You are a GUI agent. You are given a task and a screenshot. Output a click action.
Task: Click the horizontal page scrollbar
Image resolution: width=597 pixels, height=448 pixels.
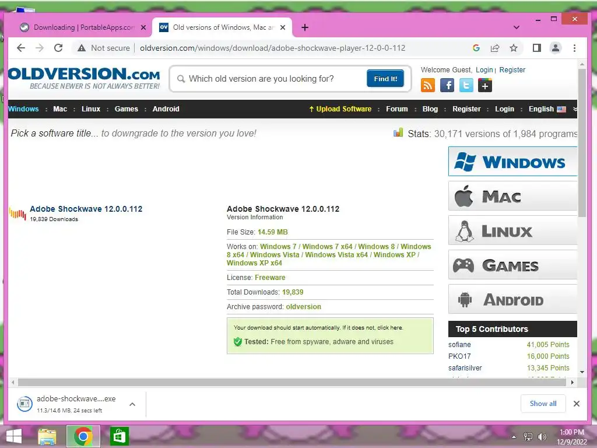pyautogui.click(x=292, y=382)
